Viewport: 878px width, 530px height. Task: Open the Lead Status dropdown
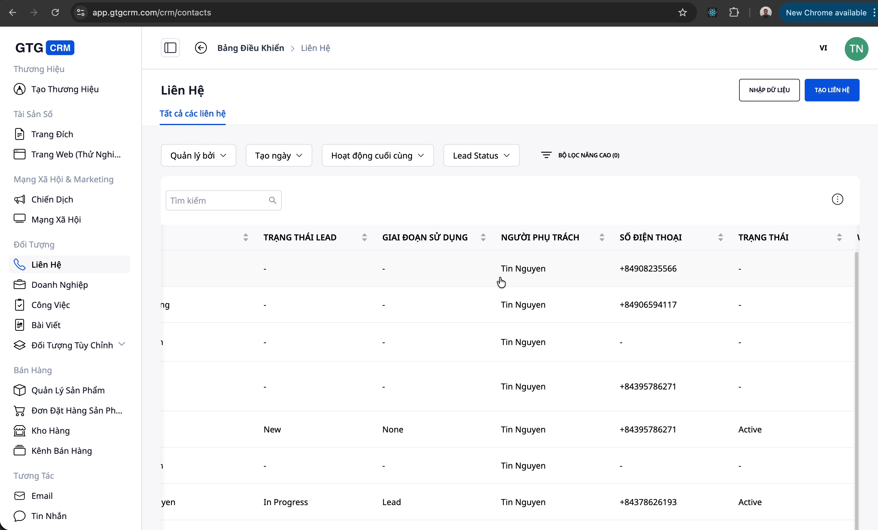click(x=481, y=156)
